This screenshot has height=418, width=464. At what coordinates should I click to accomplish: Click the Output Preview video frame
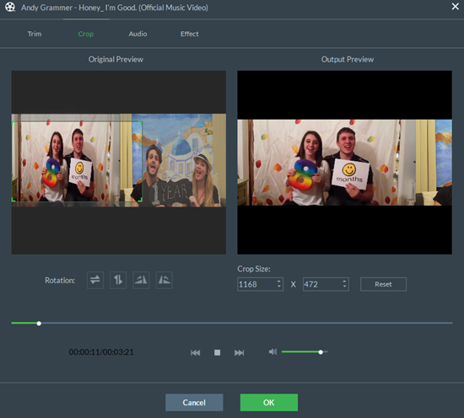pos(344,163)
